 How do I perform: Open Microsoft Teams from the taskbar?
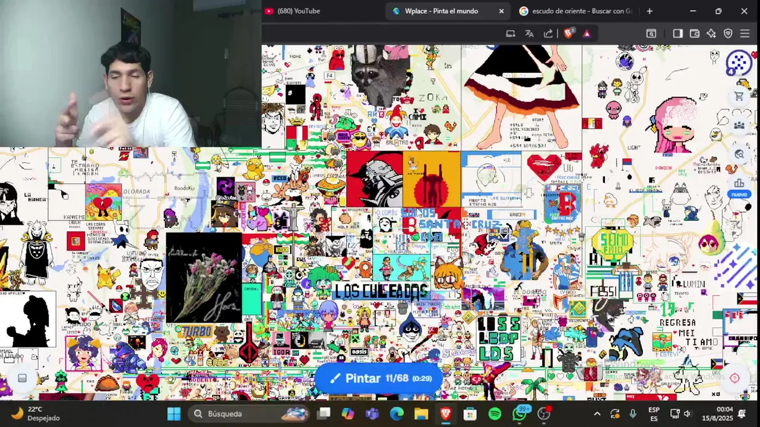(x=372, y=413)
